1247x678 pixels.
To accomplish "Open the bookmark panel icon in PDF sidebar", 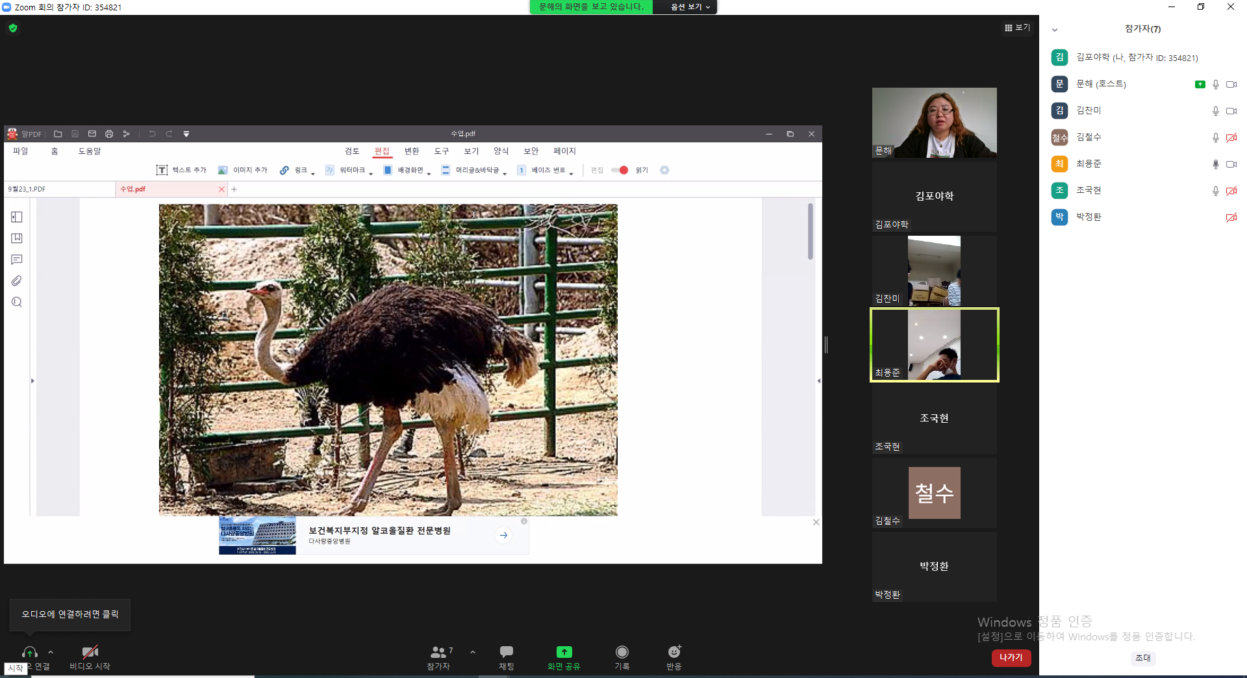I will pyautogui.click(x=17, y=238).
